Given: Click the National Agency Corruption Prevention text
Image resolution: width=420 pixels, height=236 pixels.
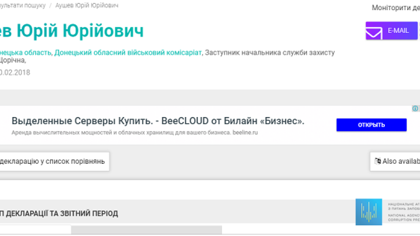Looking at the screenshot, I should coord(404,217).
